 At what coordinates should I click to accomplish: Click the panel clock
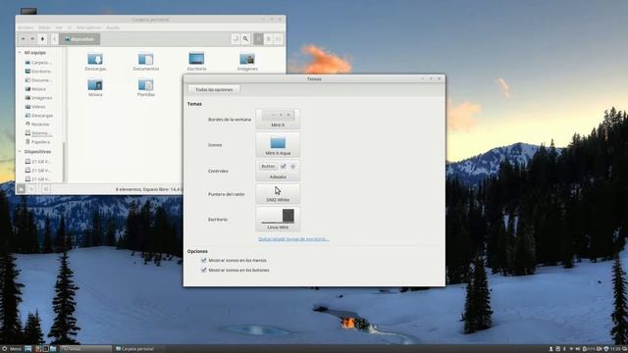pyautogui.click(x=615, y=349)
